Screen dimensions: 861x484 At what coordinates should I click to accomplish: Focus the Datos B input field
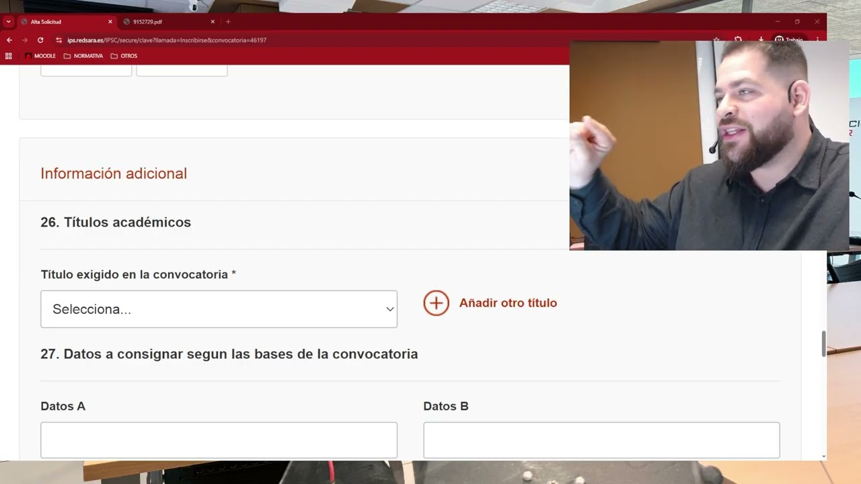coord(601,440)
